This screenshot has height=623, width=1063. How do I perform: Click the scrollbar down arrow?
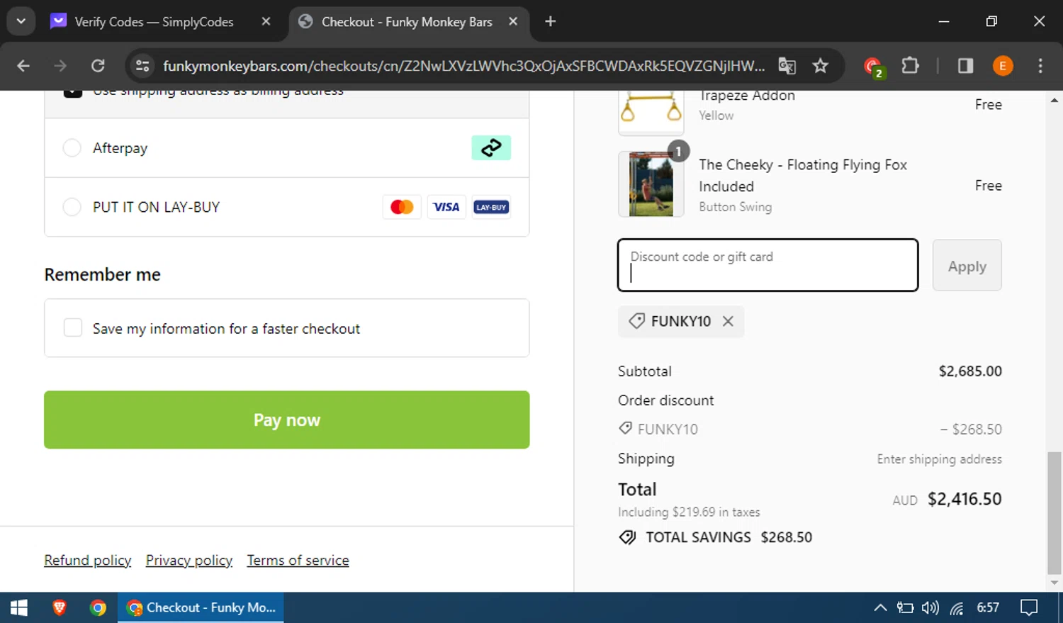1054,583
